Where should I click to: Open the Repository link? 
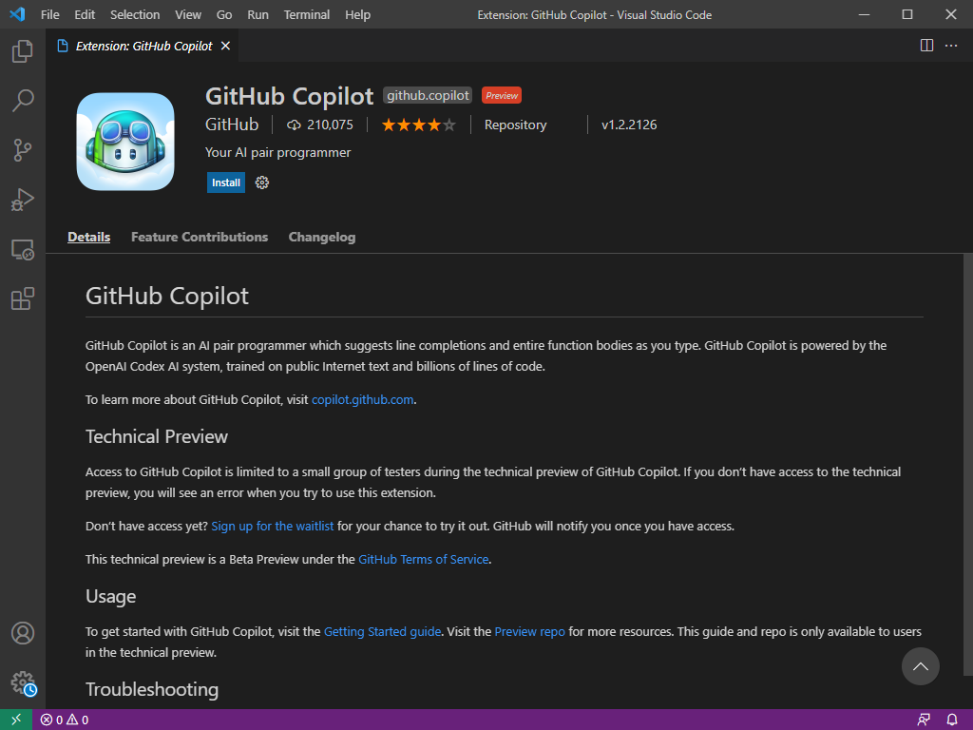pyautogui.click(x=515, y=125)
